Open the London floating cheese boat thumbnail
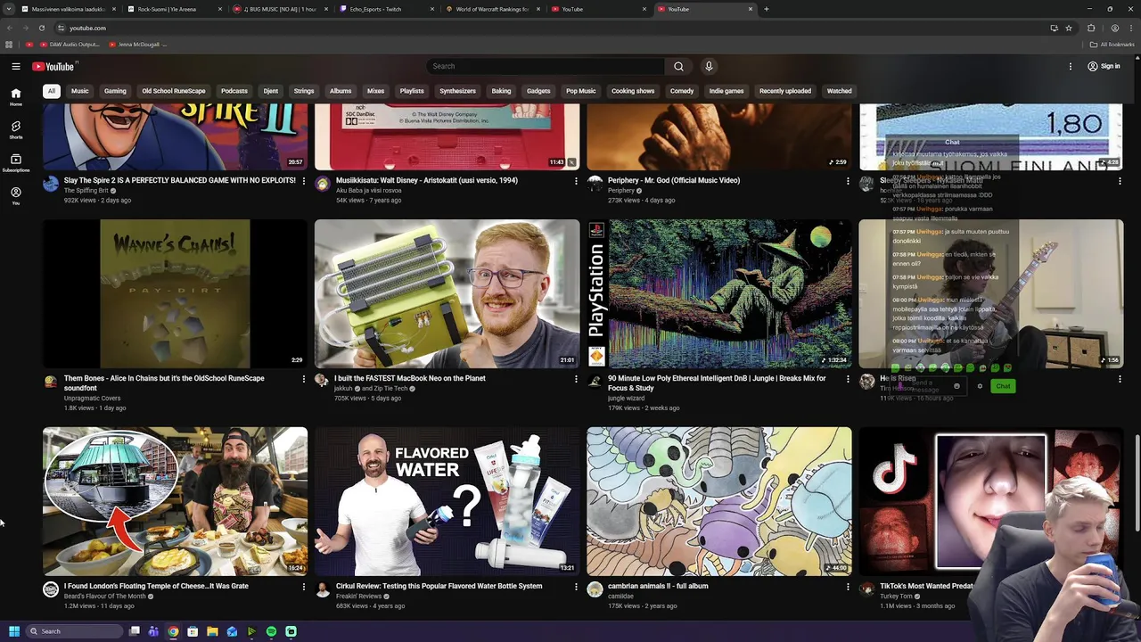The width and height of the screenshot is (1141, 642). tap(175, 501)
